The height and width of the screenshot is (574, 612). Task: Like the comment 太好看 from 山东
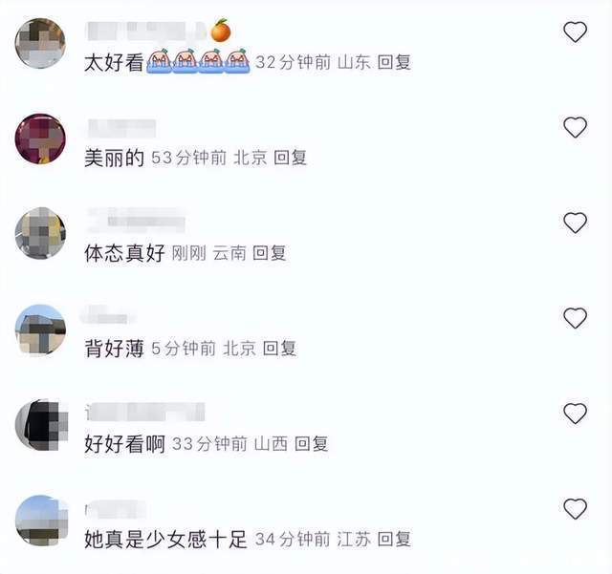pyautogui.click(x=575, y=32)
